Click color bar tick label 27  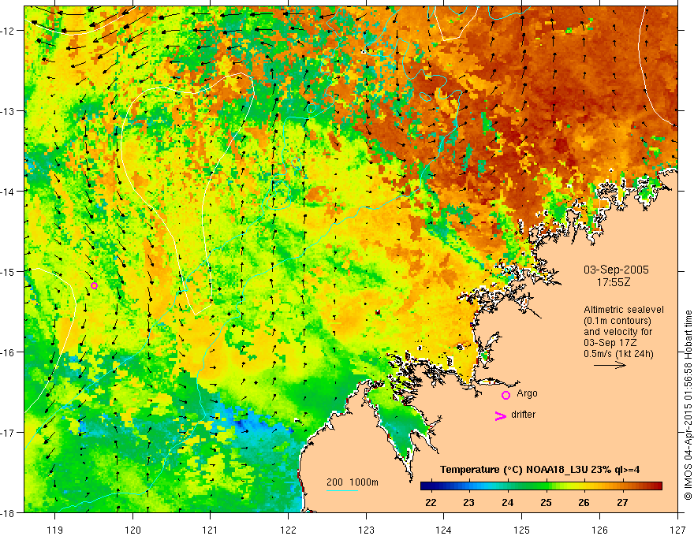(622, 503)
